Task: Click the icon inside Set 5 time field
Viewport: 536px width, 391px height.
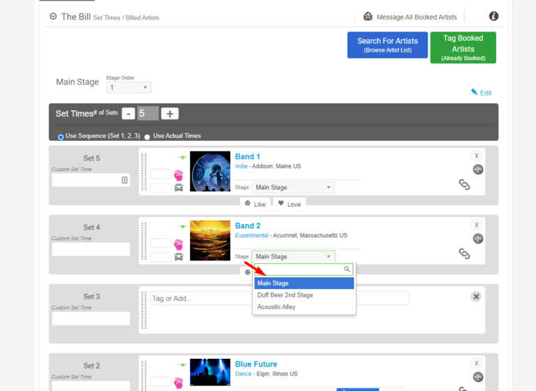Action: point(124,180)
